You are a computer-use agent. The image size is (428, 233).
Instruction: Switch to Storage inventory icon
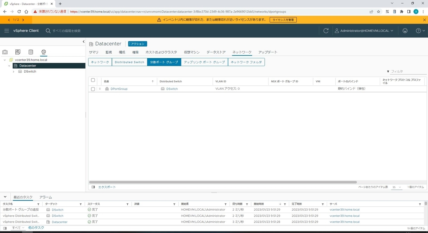(31, 52)
